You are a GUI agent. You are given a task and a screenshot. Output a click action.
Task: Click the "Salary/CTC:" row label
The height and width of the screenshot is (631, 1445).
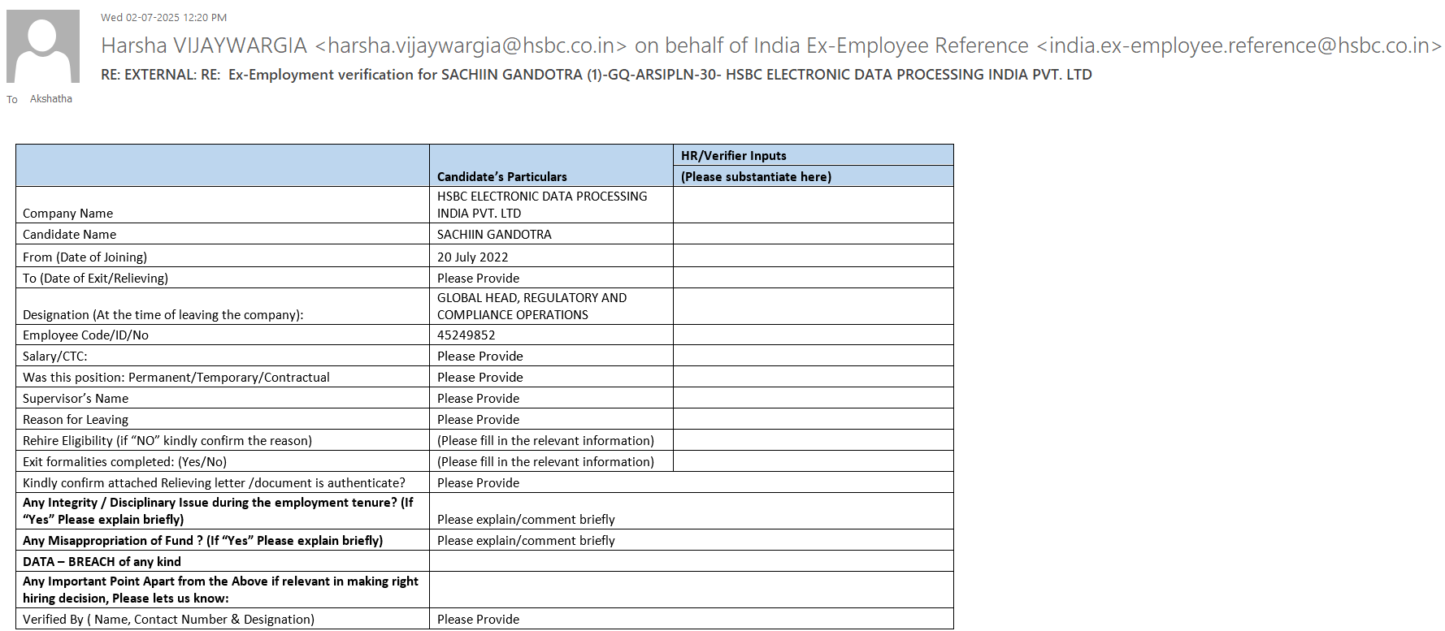pyautogui.click(x=54, y=356)
